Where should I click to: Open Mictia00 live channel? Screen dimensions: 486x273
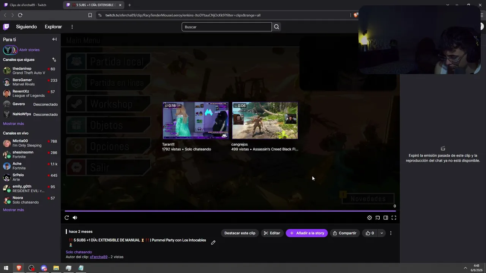(x=30, y=143)
